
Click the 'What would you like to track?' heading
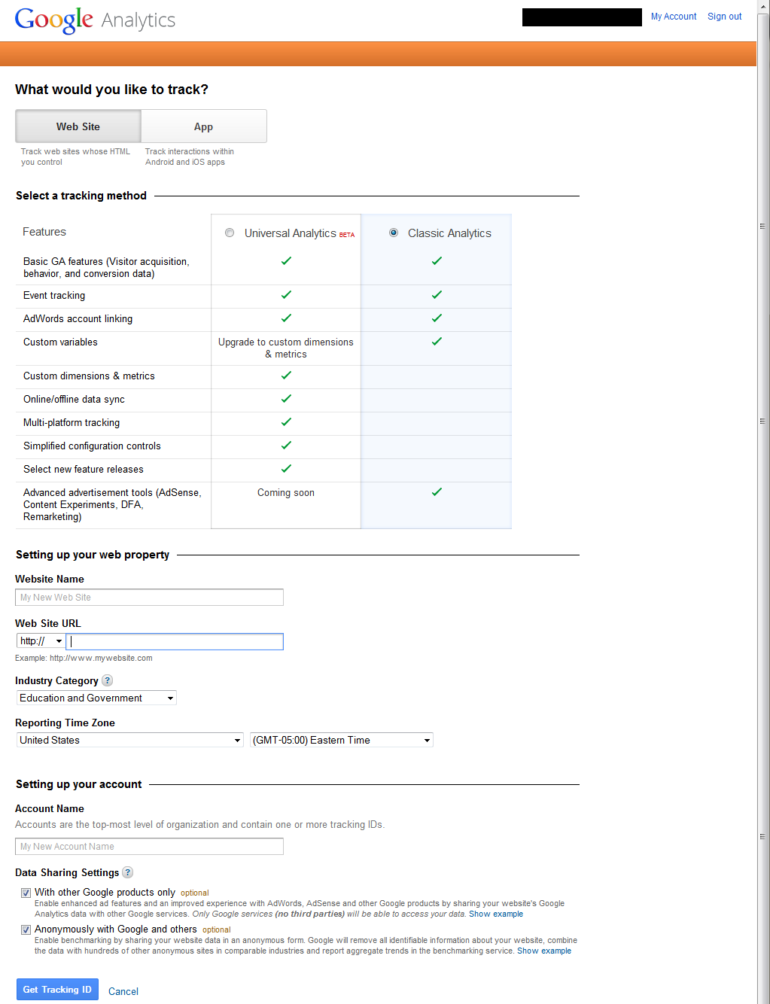pyautogui.click(x=111, y=90)
